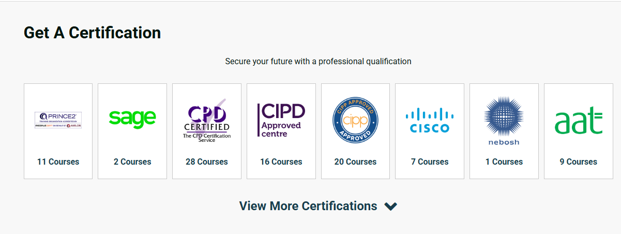Choose the CIPP Approved round badge

pyautogui.click(x=355, y=120)
